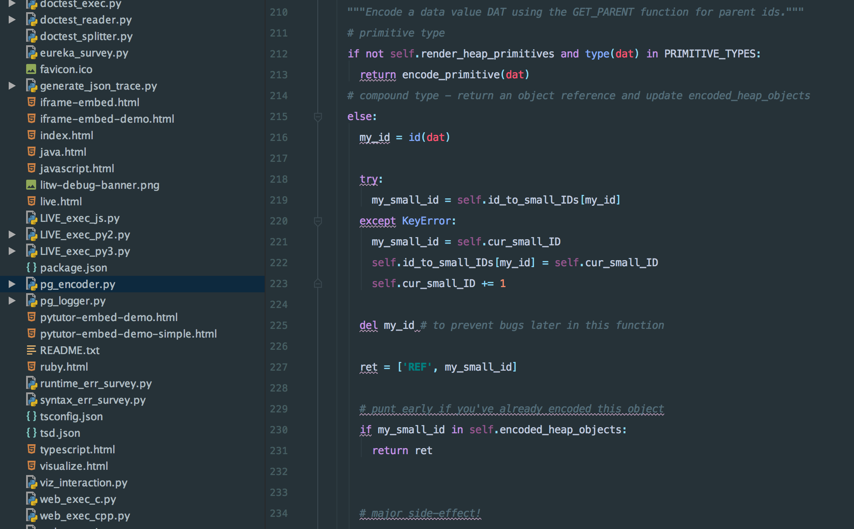Click the litw-debug-banner.png image icon
The width and height of the screenshot is (854, 529).
(31, 185)
